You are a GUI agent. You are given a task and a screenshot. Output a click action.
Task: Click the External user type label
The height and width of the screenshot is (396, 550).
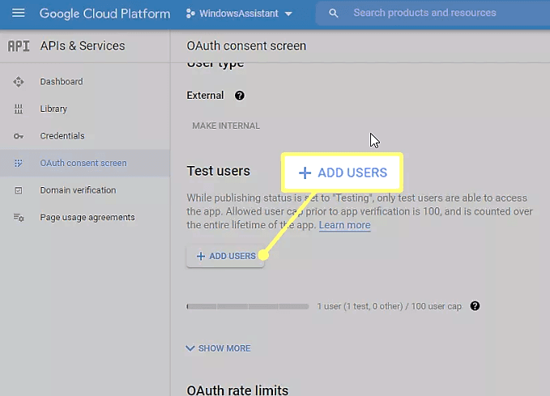click(205, 96)
